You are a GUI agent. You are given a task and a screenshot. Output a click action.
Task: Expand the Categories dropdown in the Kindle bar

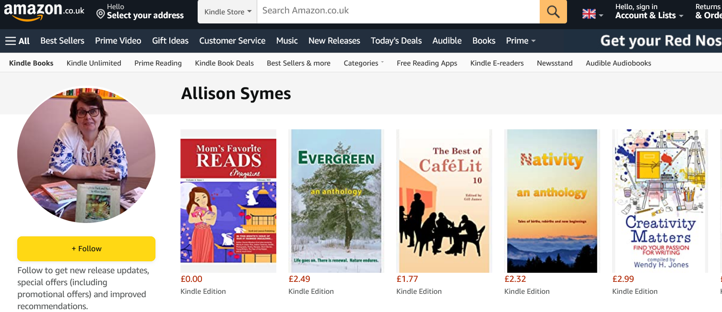tap(363, 63)
